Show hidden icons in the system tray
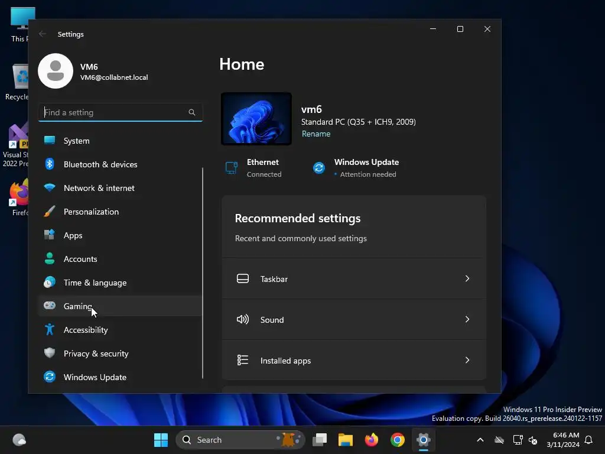Image resolution: width=605 pixels, height=454 pixels. click(x=480, y=440)
